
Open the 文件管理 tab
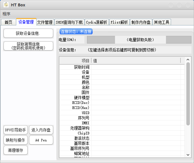[x=45, y=22]
